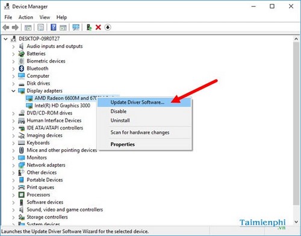The width and height of the screenshot is (301, 236).
Task: Click the Back arrow toolbar icon
Action: pyautogui.click(x=6, y=27)
